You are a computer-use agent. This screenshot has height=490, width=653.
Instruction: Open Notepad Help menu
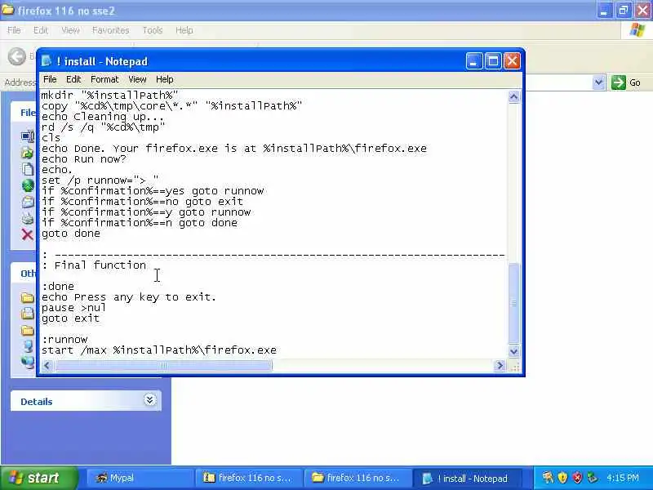[165, 79]
